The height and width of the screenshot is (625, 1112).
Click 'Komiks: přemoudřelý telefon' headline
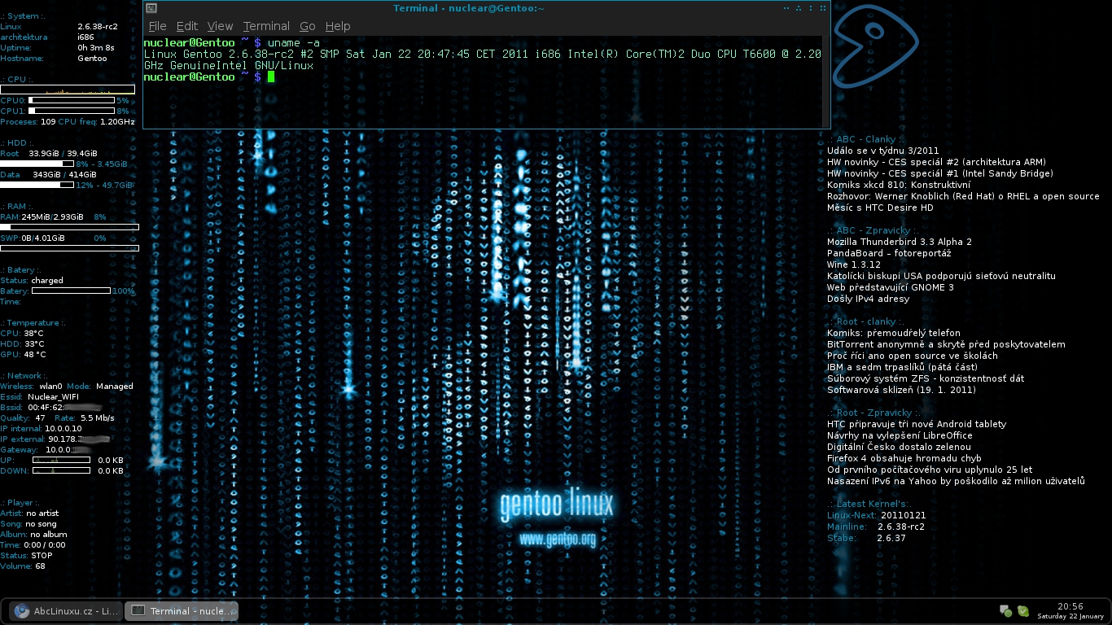click(x=894, y=333)
